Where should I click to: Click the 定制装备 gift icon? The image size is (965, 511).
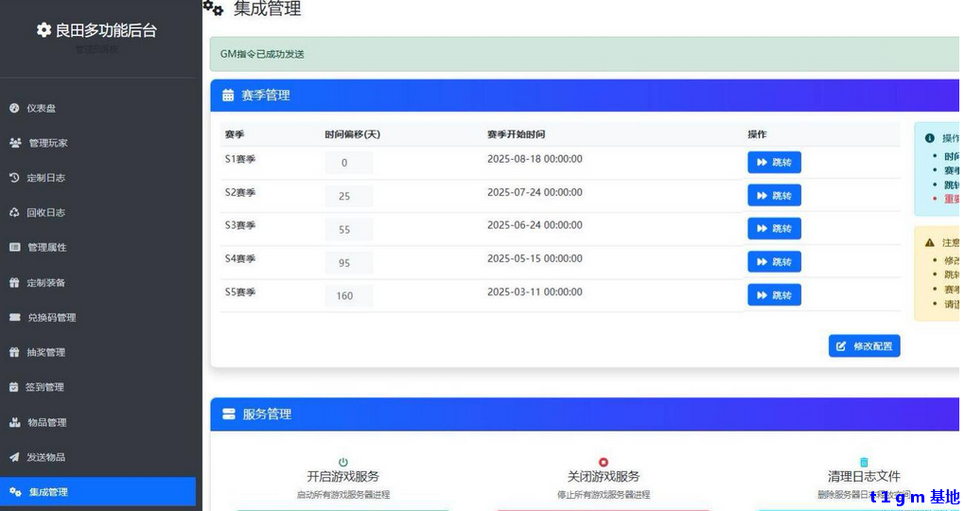pyautogui.click(x=14, y=283)
